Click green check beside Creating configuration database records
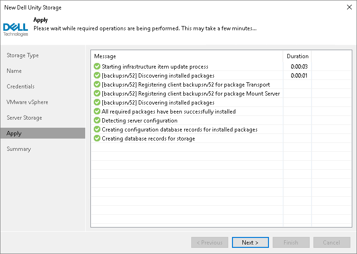357x254 pixels. pos(97,129)
